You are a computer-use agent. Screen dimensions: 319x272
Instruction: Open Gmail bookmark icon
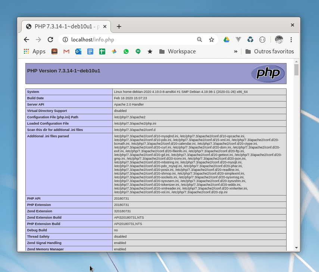tap(66, 51)
